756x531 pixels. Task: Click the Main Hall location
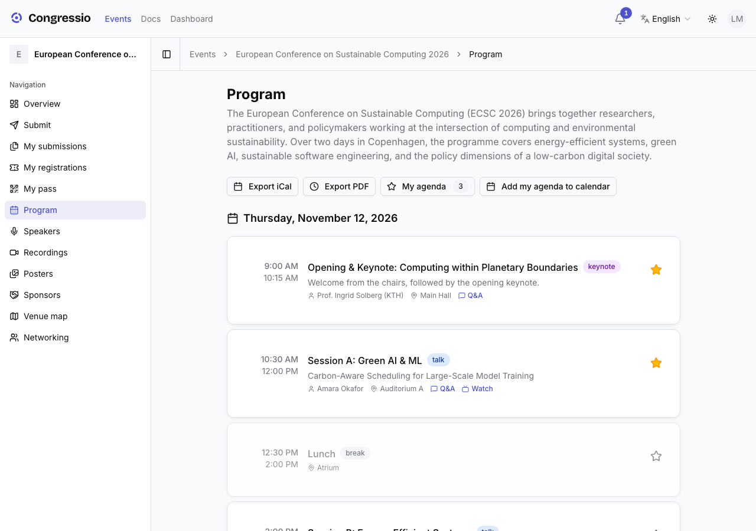tap(431, 296)
